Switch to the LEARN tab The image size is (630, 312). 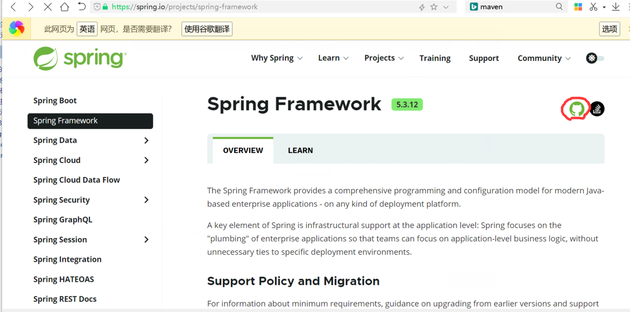(x=300, y=150)
